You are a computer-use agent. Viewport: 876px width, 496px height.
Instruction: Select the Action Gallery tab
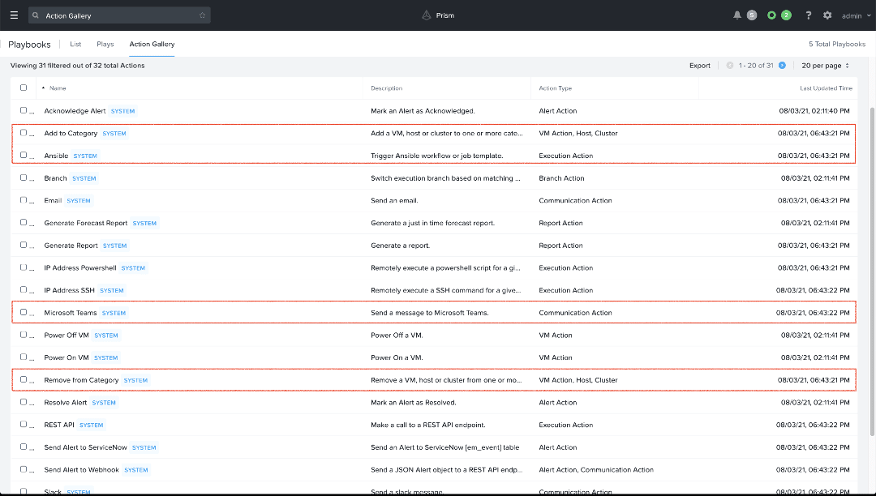point(152,44)
